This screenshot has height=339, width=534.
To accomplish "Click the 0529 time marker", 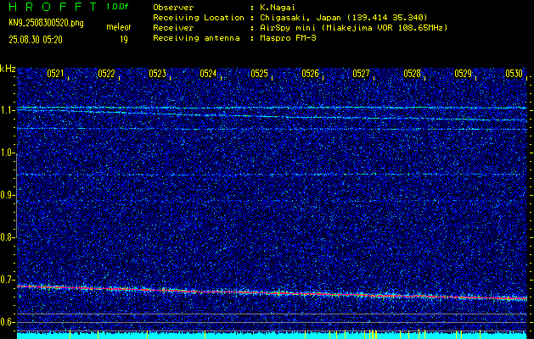I will point(464,74).
